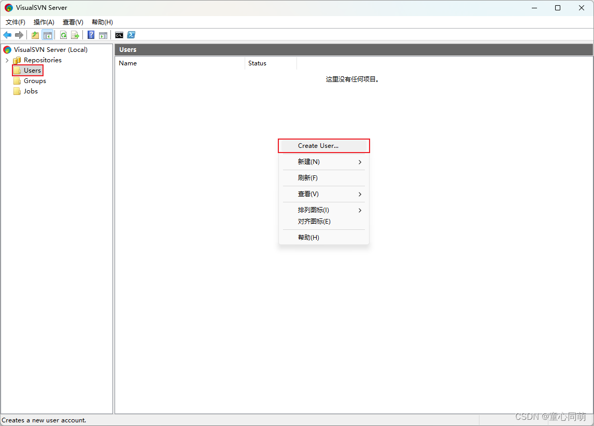Toggle the Show/Hide Action Pane icon

pos(103,35)
